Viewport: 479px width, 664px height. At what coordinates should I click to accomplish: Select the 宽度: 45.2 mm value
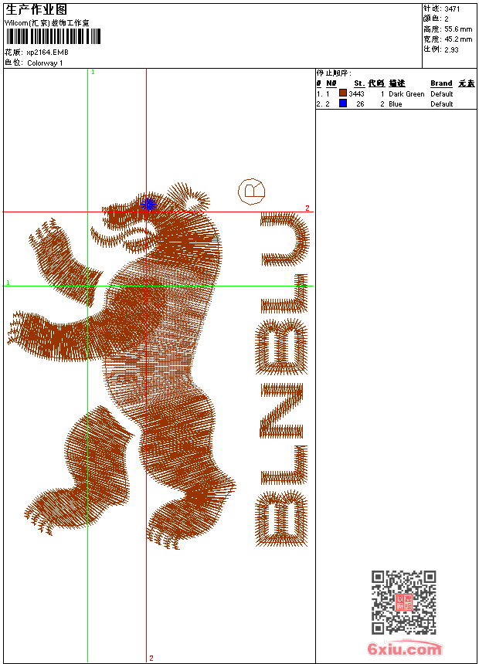tap(447, 39)
